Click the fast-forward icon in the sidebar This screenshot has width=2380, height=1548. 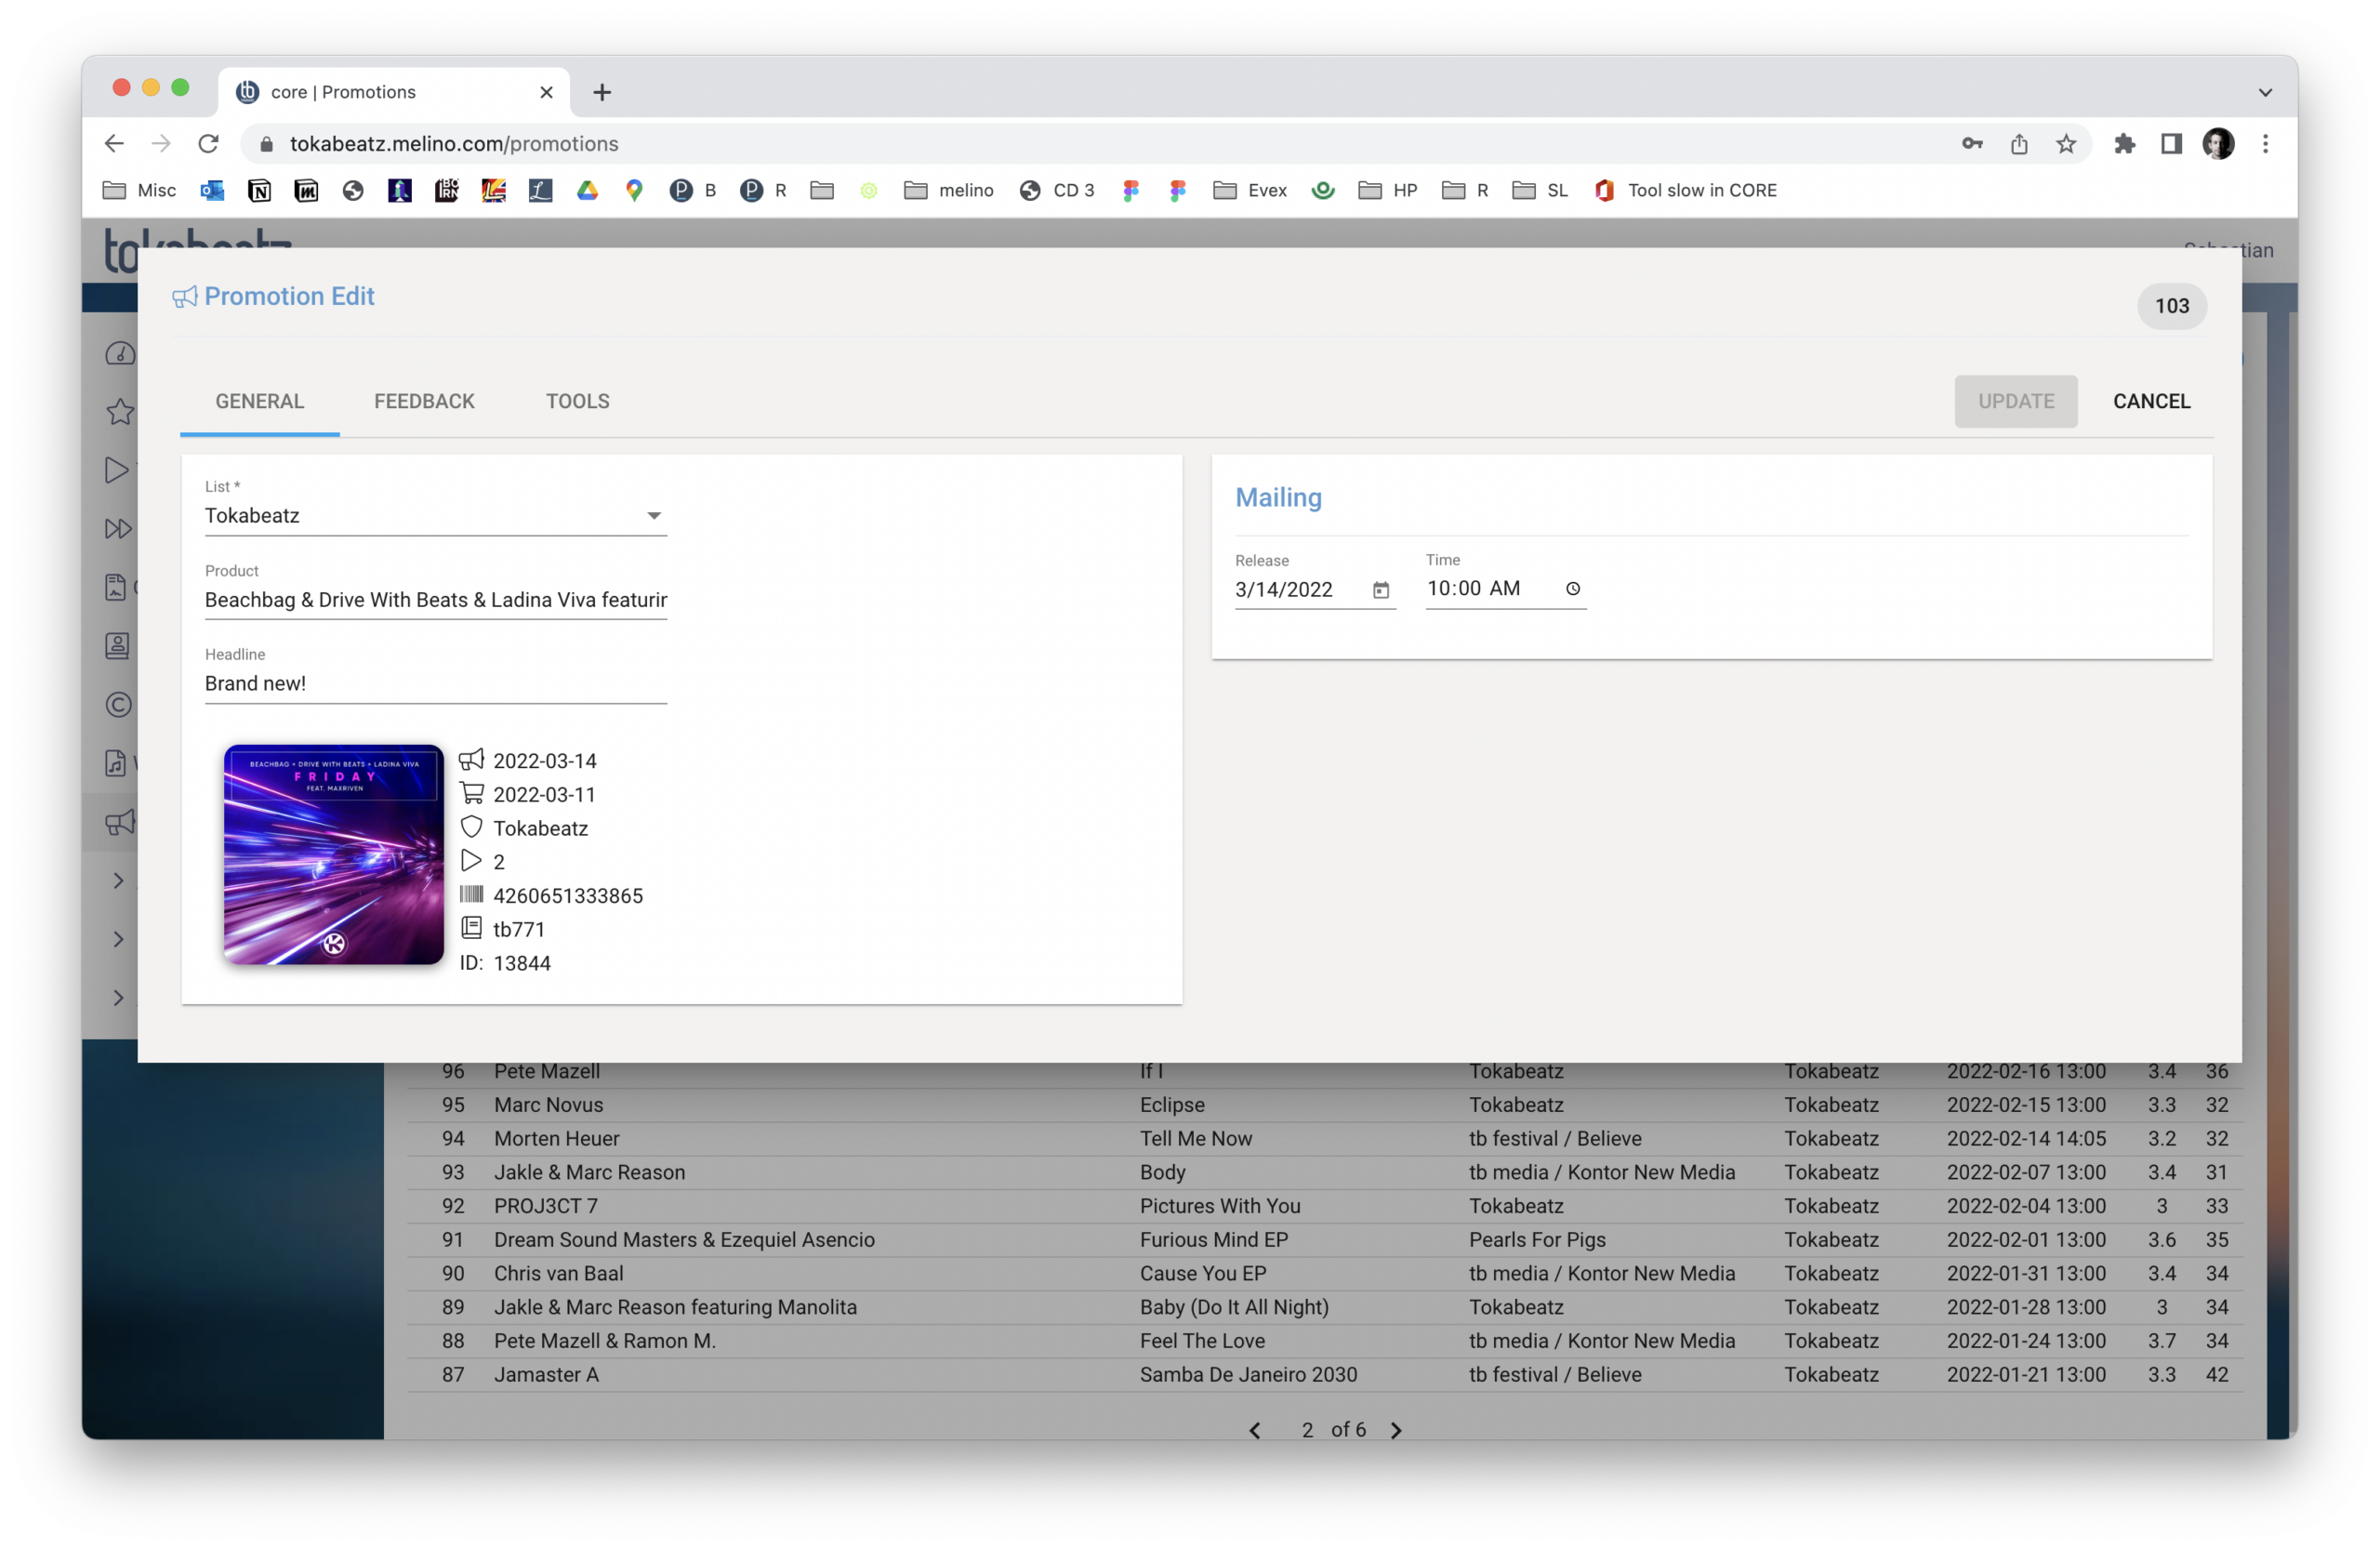click(x=118, y=529)
